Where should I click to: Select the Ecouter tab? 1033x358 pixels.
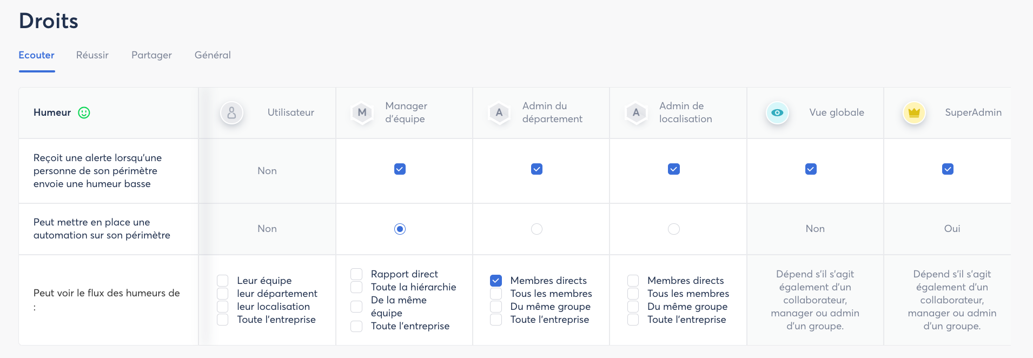(x=36, y=55)
